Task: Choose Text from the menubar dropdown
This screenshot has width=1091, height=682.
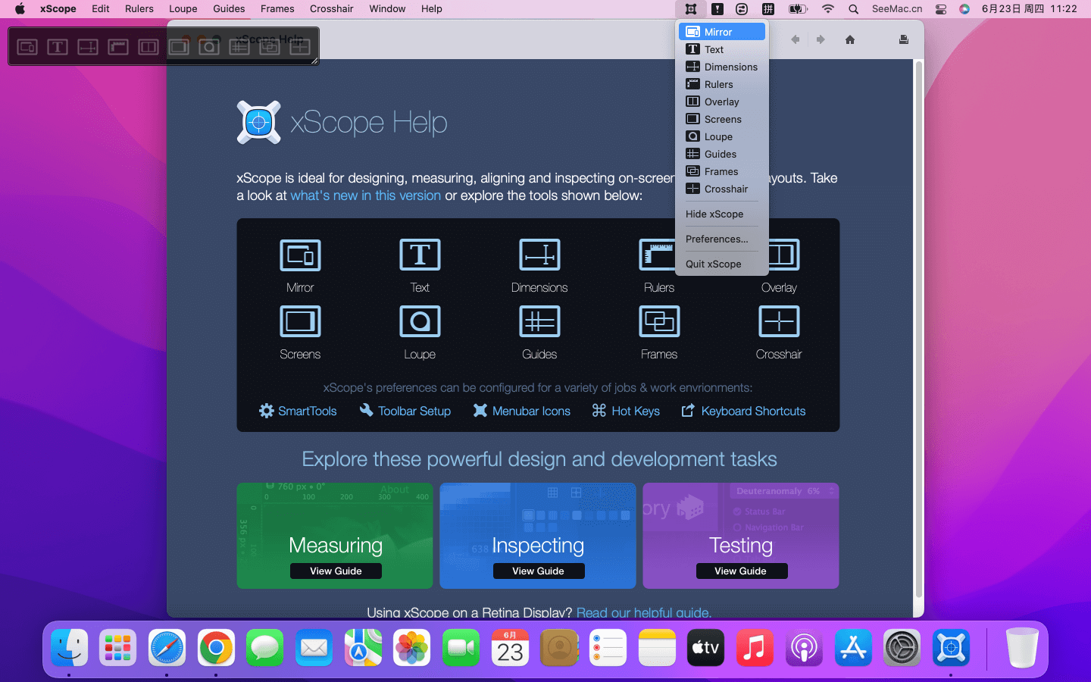Action: tap(722, 49)
